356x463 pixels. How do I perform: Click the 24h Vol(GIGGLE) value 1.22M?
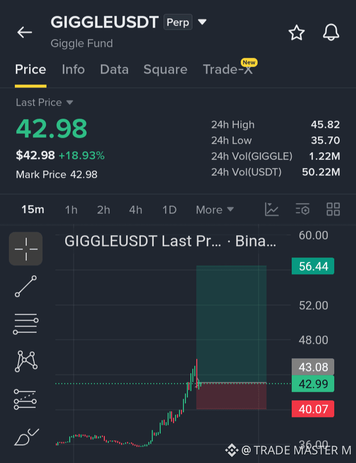click(324, 156)
